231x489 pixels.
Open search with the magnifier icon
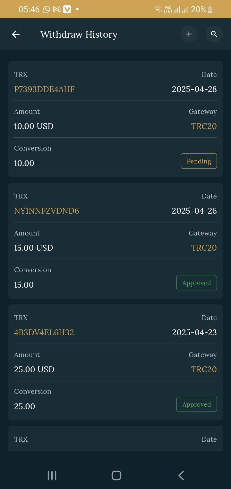tap(214, 34)
